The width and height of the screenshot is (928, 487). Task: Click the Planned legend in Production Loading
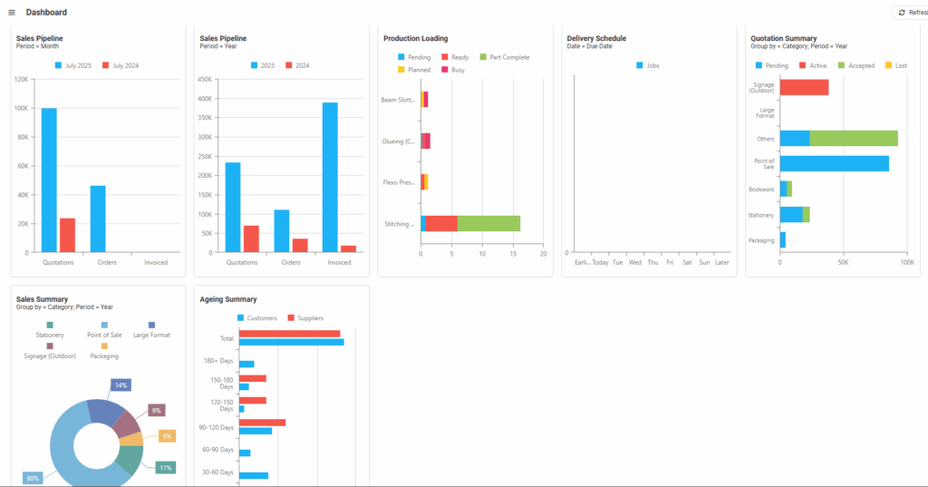tap(413, 70)
